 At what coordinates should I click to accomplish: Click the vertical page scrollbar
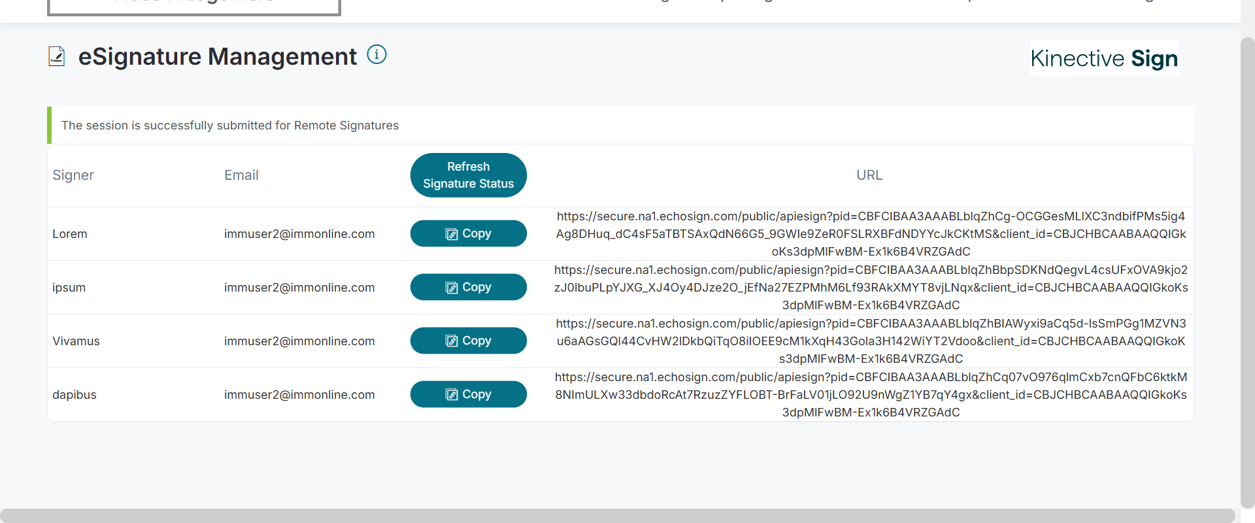[1247, 261]
